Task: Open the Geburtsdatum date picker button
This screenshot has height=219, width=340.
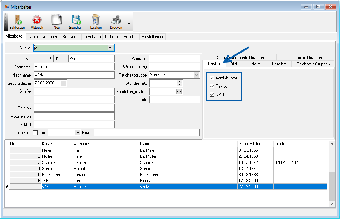Action: [64, 83]
